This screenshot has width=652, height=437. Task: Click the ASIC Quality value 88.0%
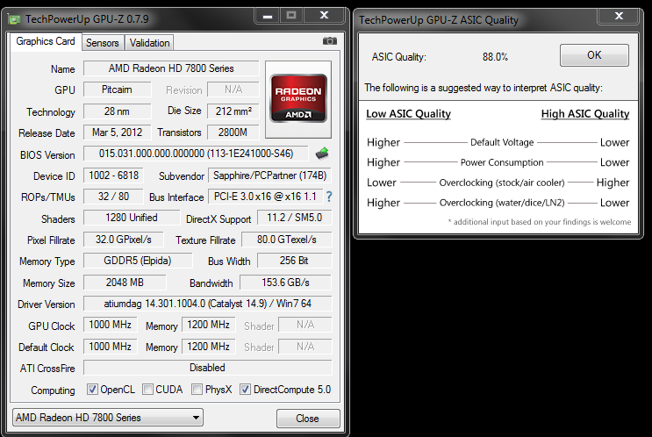click(x=495, y=57)
